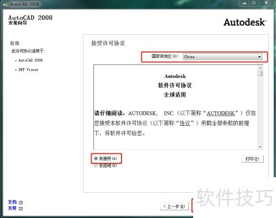Click the underlined AUTODESK text in the agreement
This screenshot has height=218, width=276.
pyautogui.click(x=221, y=113)
